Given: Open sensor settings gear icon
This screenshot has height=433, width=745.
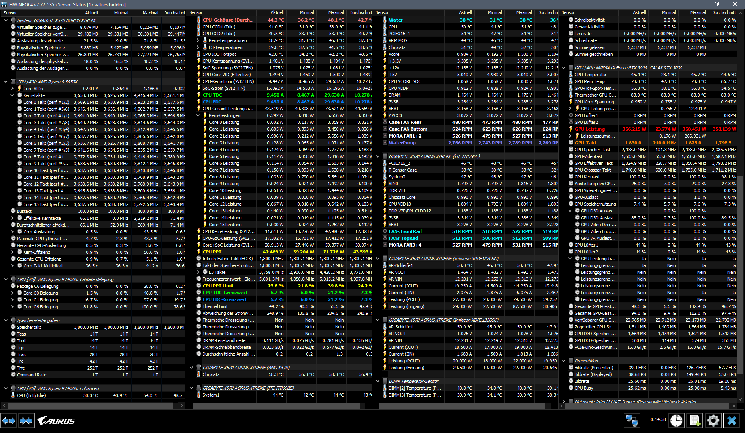Looking at the screenshot, I should 713,421.
